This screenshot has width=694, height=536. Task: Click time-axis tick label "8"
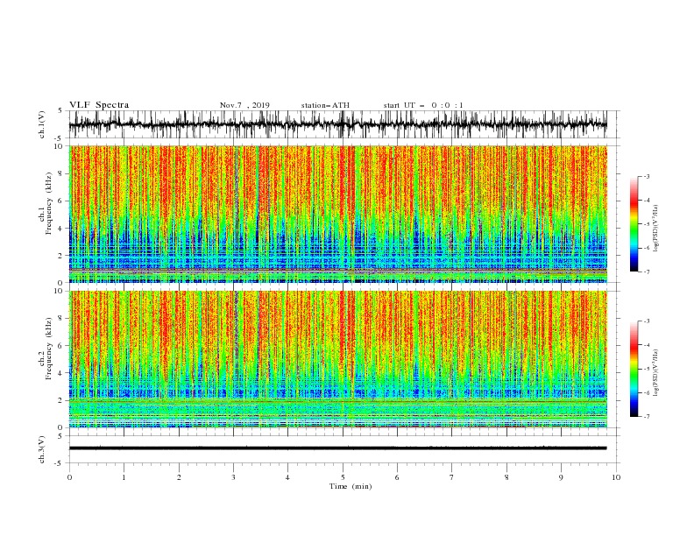coord(506,477)
